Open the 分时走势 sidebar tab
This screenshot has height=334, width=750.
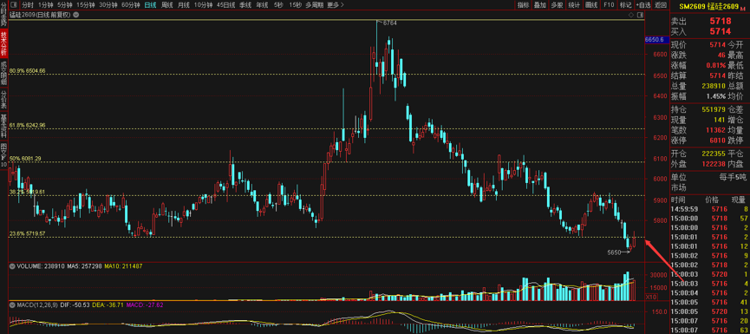pos(3,16)
